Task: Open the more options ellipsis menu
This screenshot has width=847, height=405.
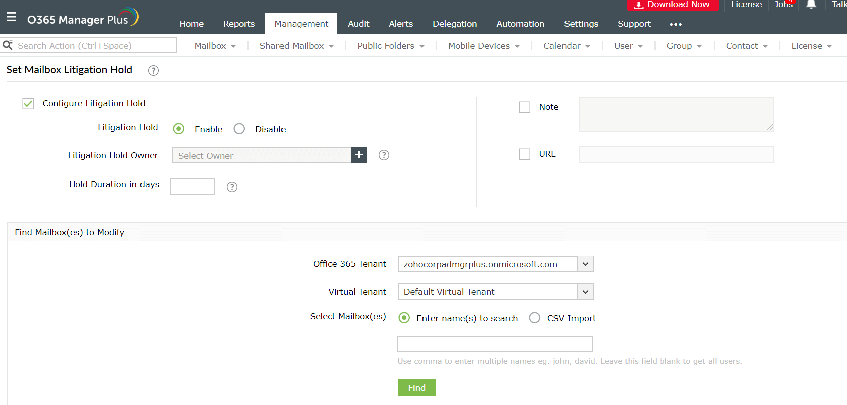Action: point(676,24)
